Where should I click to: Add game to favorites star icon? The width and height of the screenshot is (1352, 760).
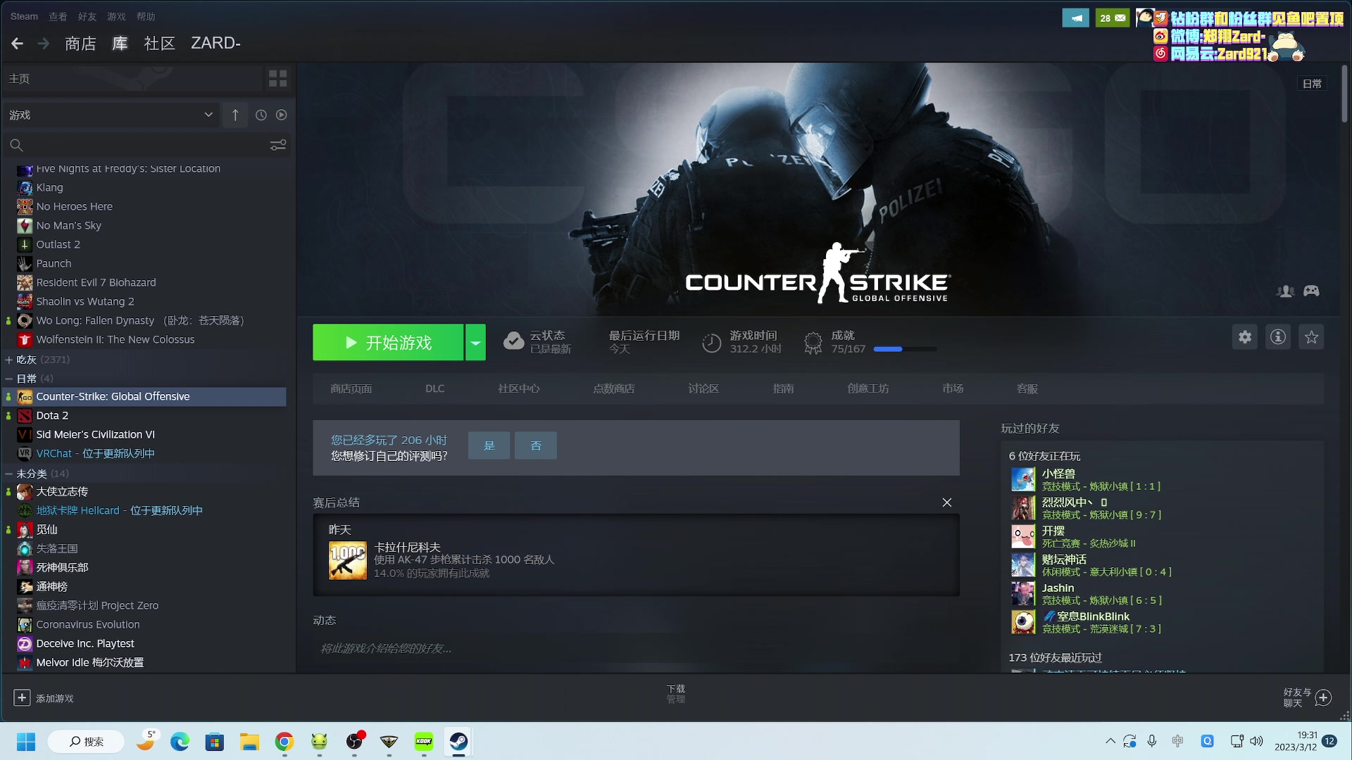coord(1311,337)
